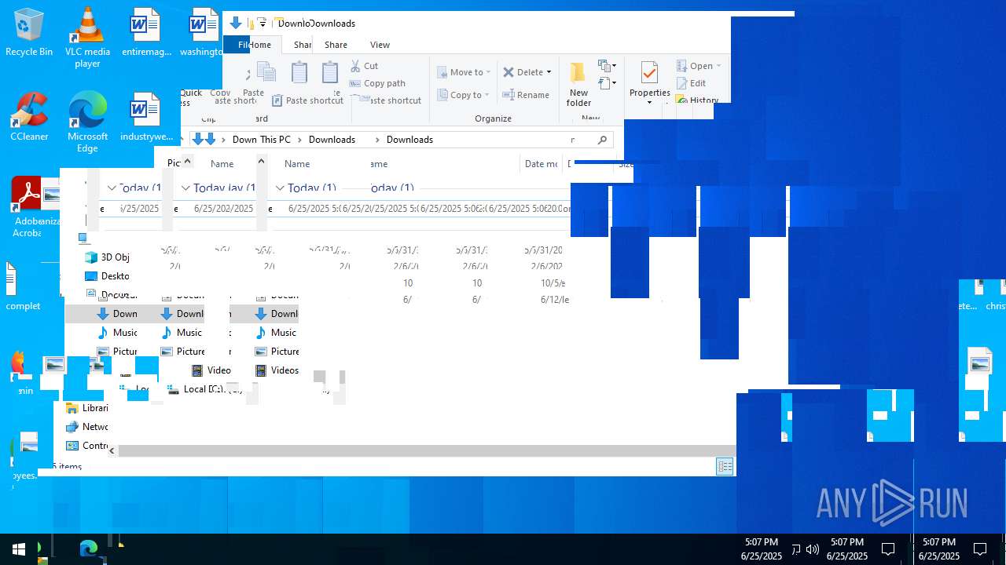Expand the chevron after This PC
Screen dimensions: 1006x565
(299, 140)
